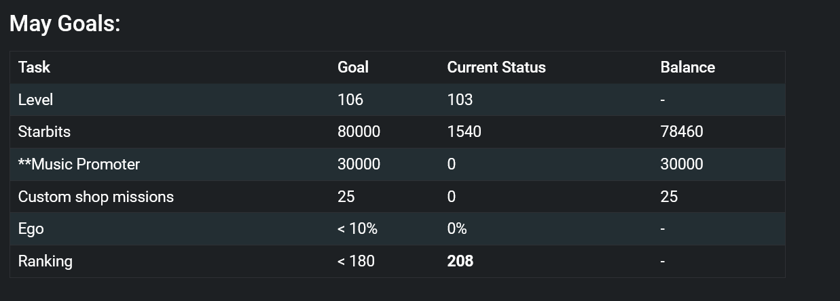Viewport: 840px width, 301px height.
Task: Select the Task column header
Action: (x=34, y=67)
